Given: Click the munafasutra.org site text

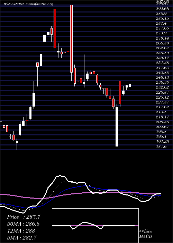Looking at the screenshot, I should pyautogui.click(x=39, y=4).
